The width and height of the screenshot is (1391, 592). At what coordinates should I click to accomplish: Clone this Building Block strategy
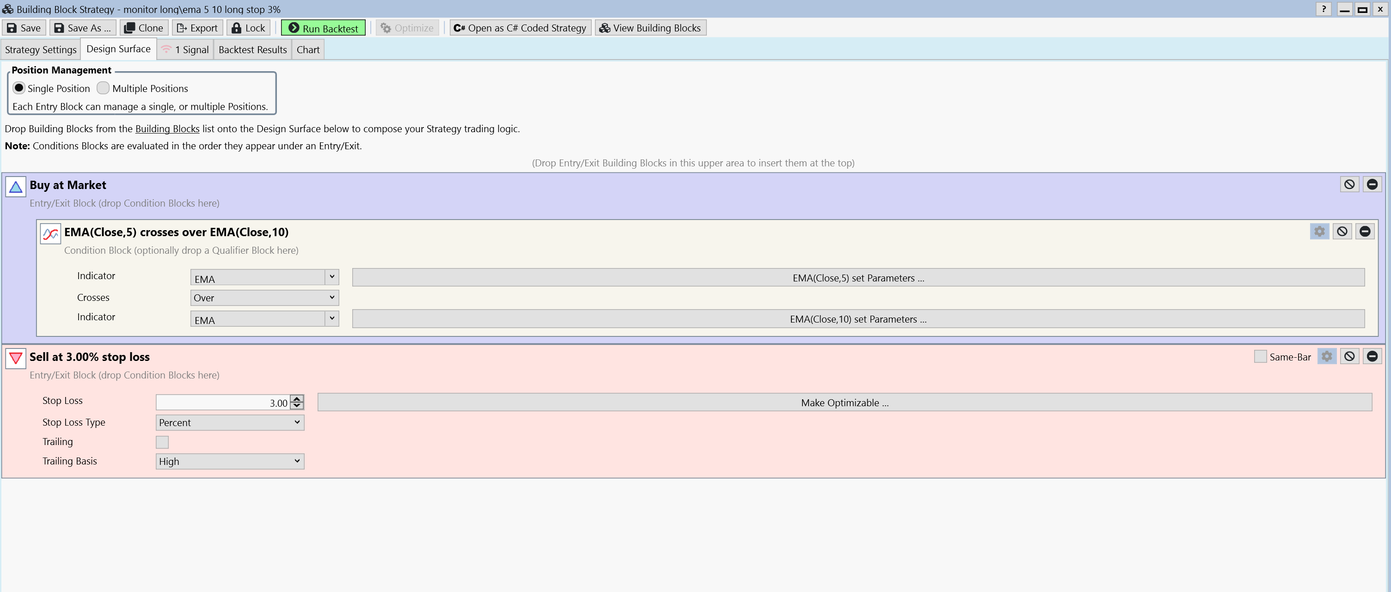tap(144, 28)
